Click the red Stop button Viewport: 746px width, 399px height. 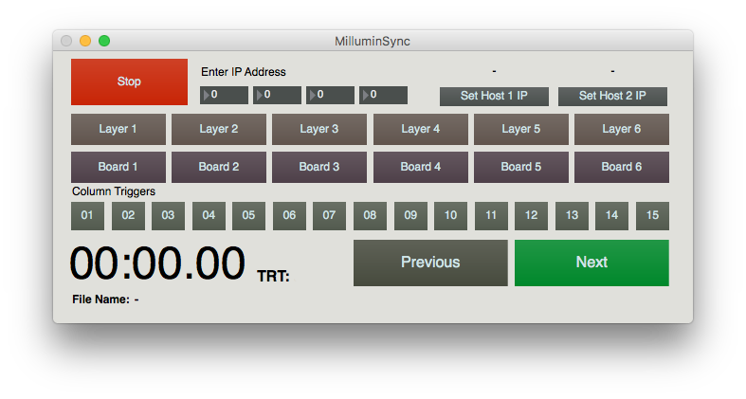click(x=129, y=82)
